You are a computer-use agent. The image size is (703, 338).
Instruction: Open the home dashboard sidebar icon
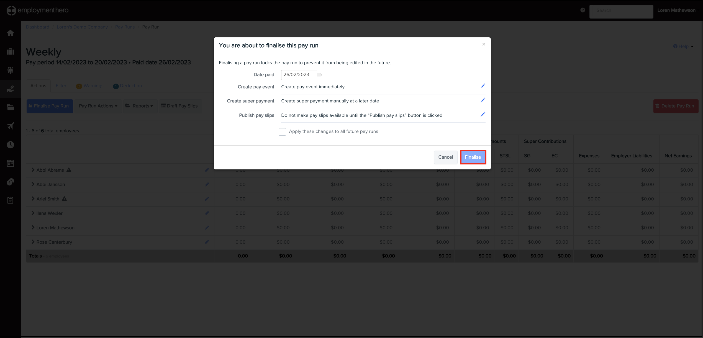click(11, 33)
